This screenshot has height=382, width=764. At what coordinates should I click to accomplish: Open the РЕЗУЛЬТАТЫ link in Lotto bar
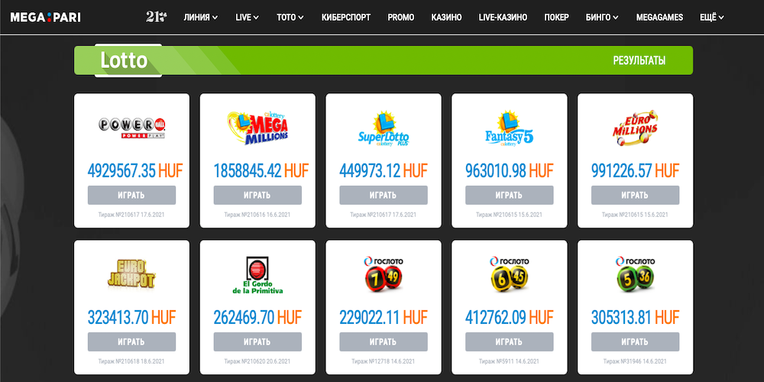pos(639,60)
